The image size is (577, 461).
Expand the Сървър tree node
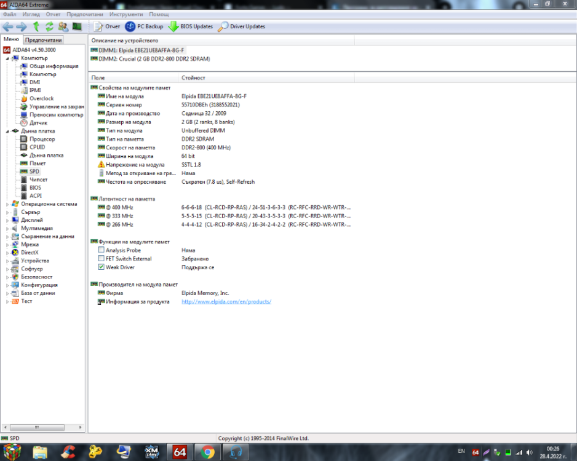point(7,212)
